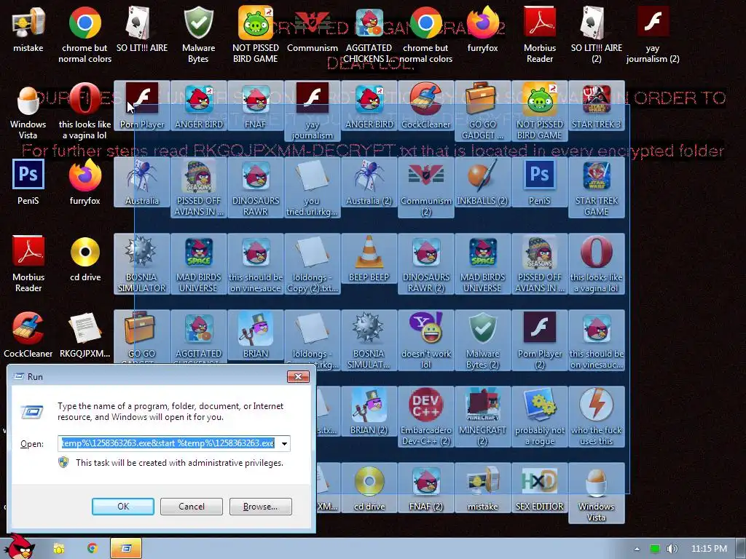Select the DINOSAURS RAWR (2) icon

(x=425, y=263)
